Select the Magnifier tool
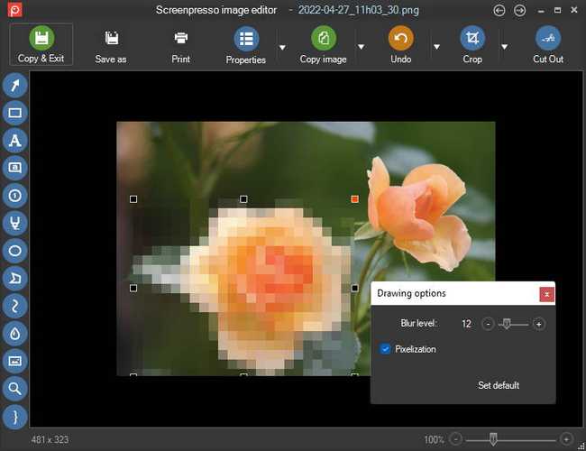This screenshot has width=586, height=451. 15,388
